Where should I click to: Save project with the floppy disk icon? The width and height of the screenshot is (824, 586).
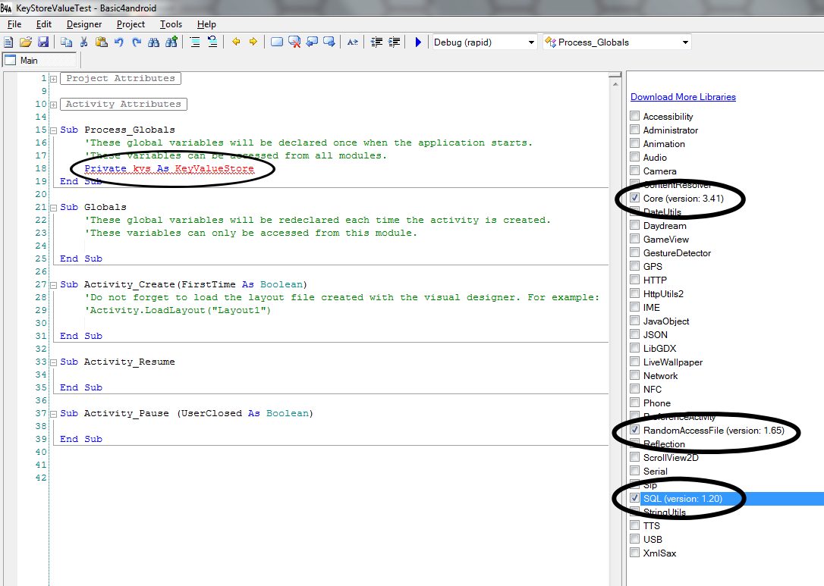42,42
